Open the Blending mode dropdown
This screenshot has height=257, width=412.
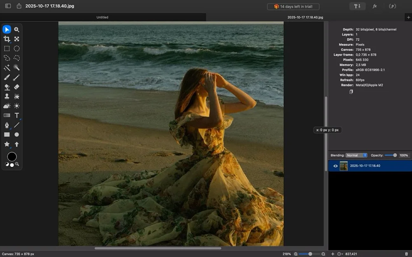(356, 155)
